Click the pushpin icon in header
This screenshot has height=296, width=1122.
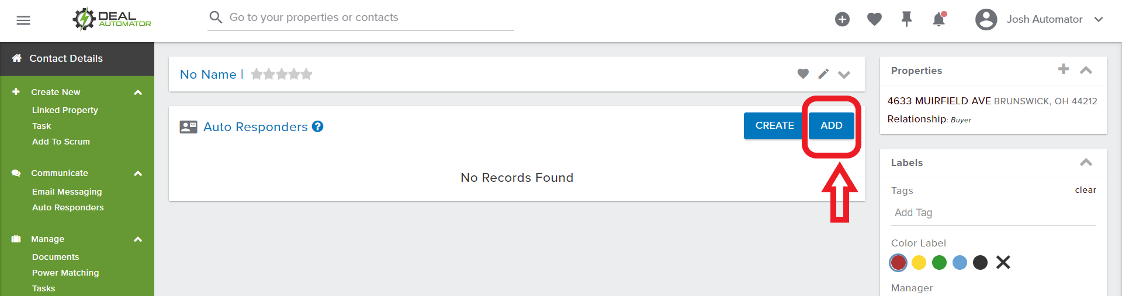[x=906, y=19]
